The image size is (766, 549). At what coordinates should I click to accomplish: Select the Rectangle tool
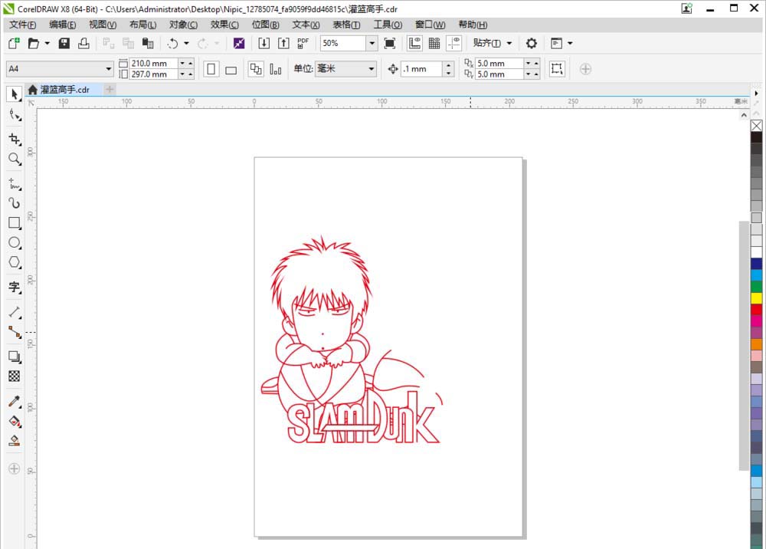(x=14, y=223)
